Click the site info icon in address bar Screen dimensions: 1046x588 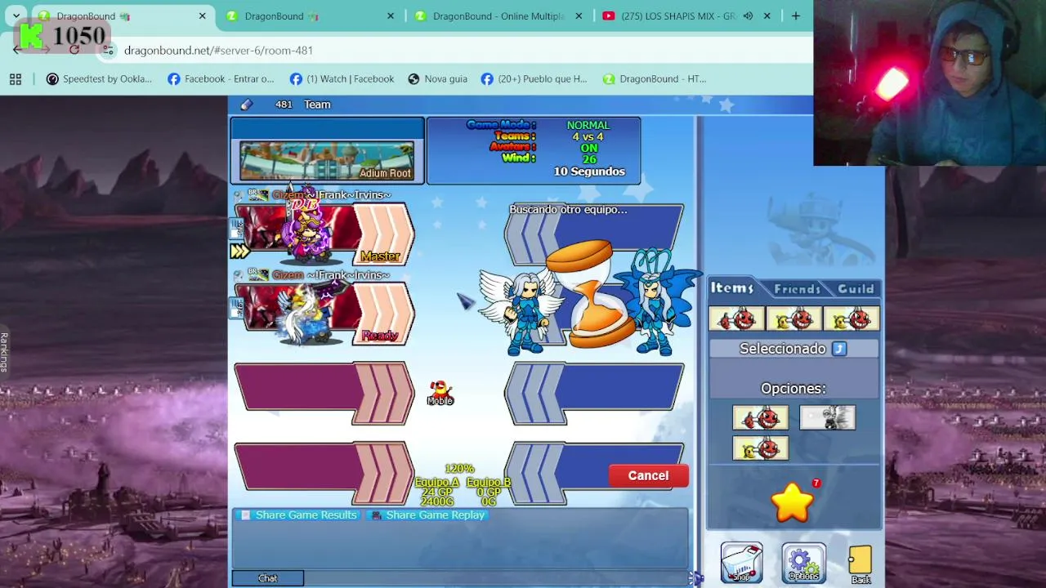(108, 51)
